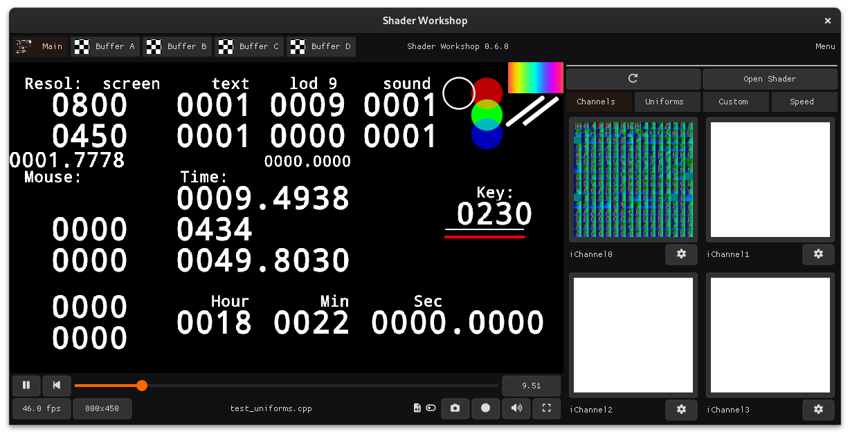Take a screenshot with the camera icon
This screenshot has width=850, height=436.
click(x=455, y=408)
